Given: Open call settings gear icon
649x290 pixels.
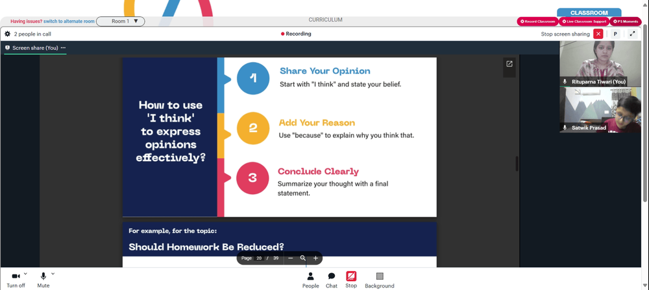Looking at the screenshot, I should tap(7, 34).
